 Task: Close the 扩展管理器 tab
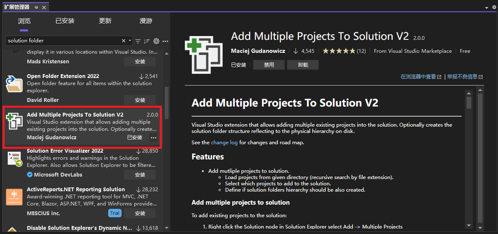[44, 7]
